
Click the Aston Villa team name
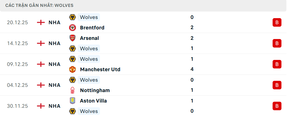(x=93, y=101)
